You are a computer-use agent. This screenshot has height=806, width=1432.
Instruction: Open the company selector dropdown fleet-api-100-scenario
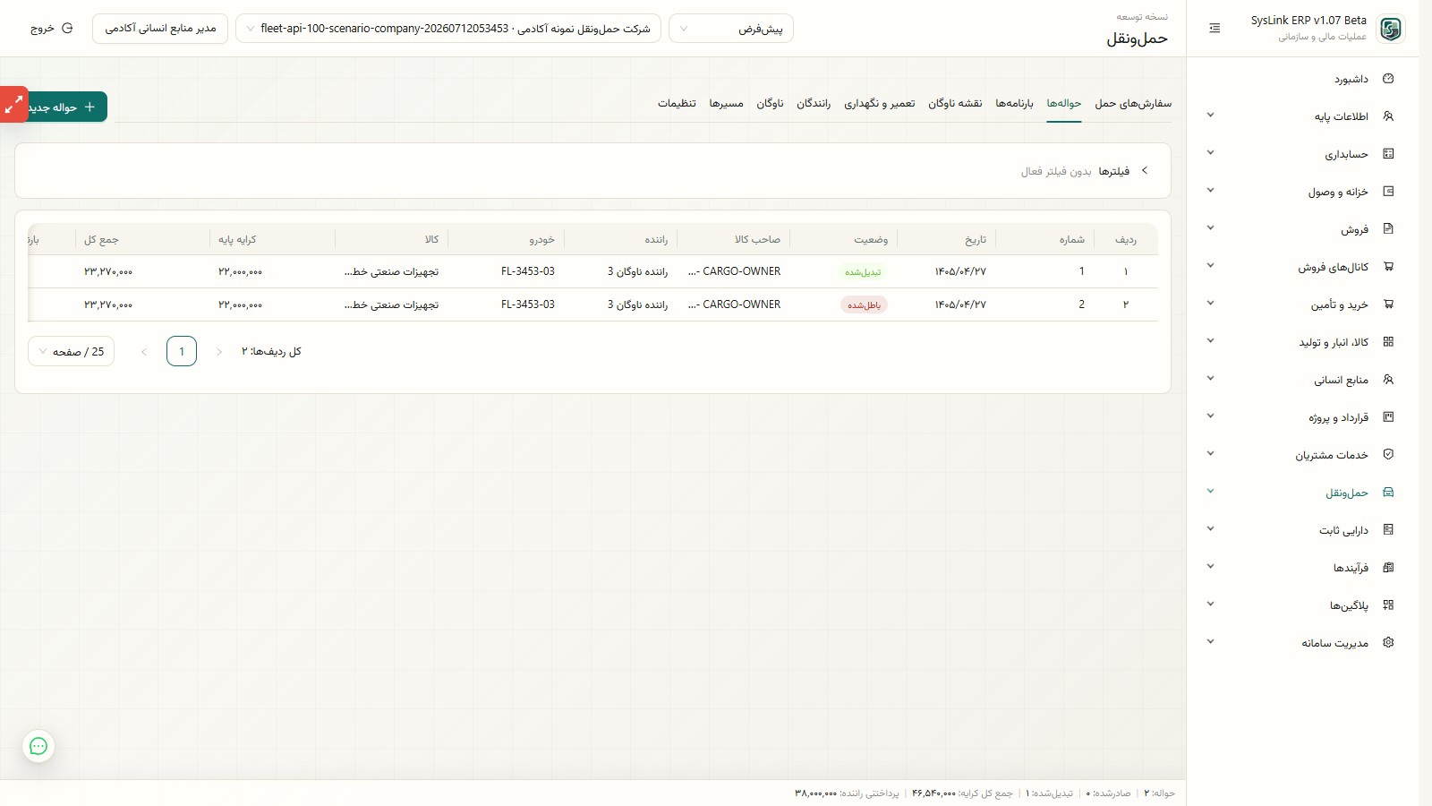coord(448,29)
